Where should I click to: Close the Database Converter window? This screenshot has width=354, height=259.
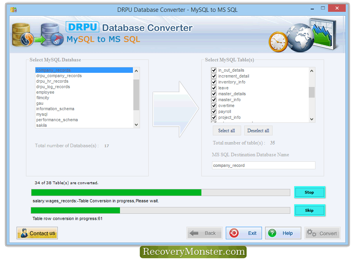point(337,8)
